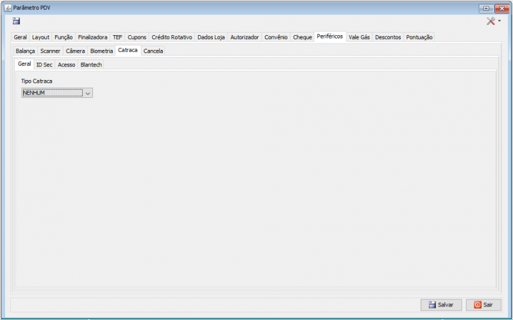
Task: Open the Scanner sub-tab
Action: tap(50, 51)
